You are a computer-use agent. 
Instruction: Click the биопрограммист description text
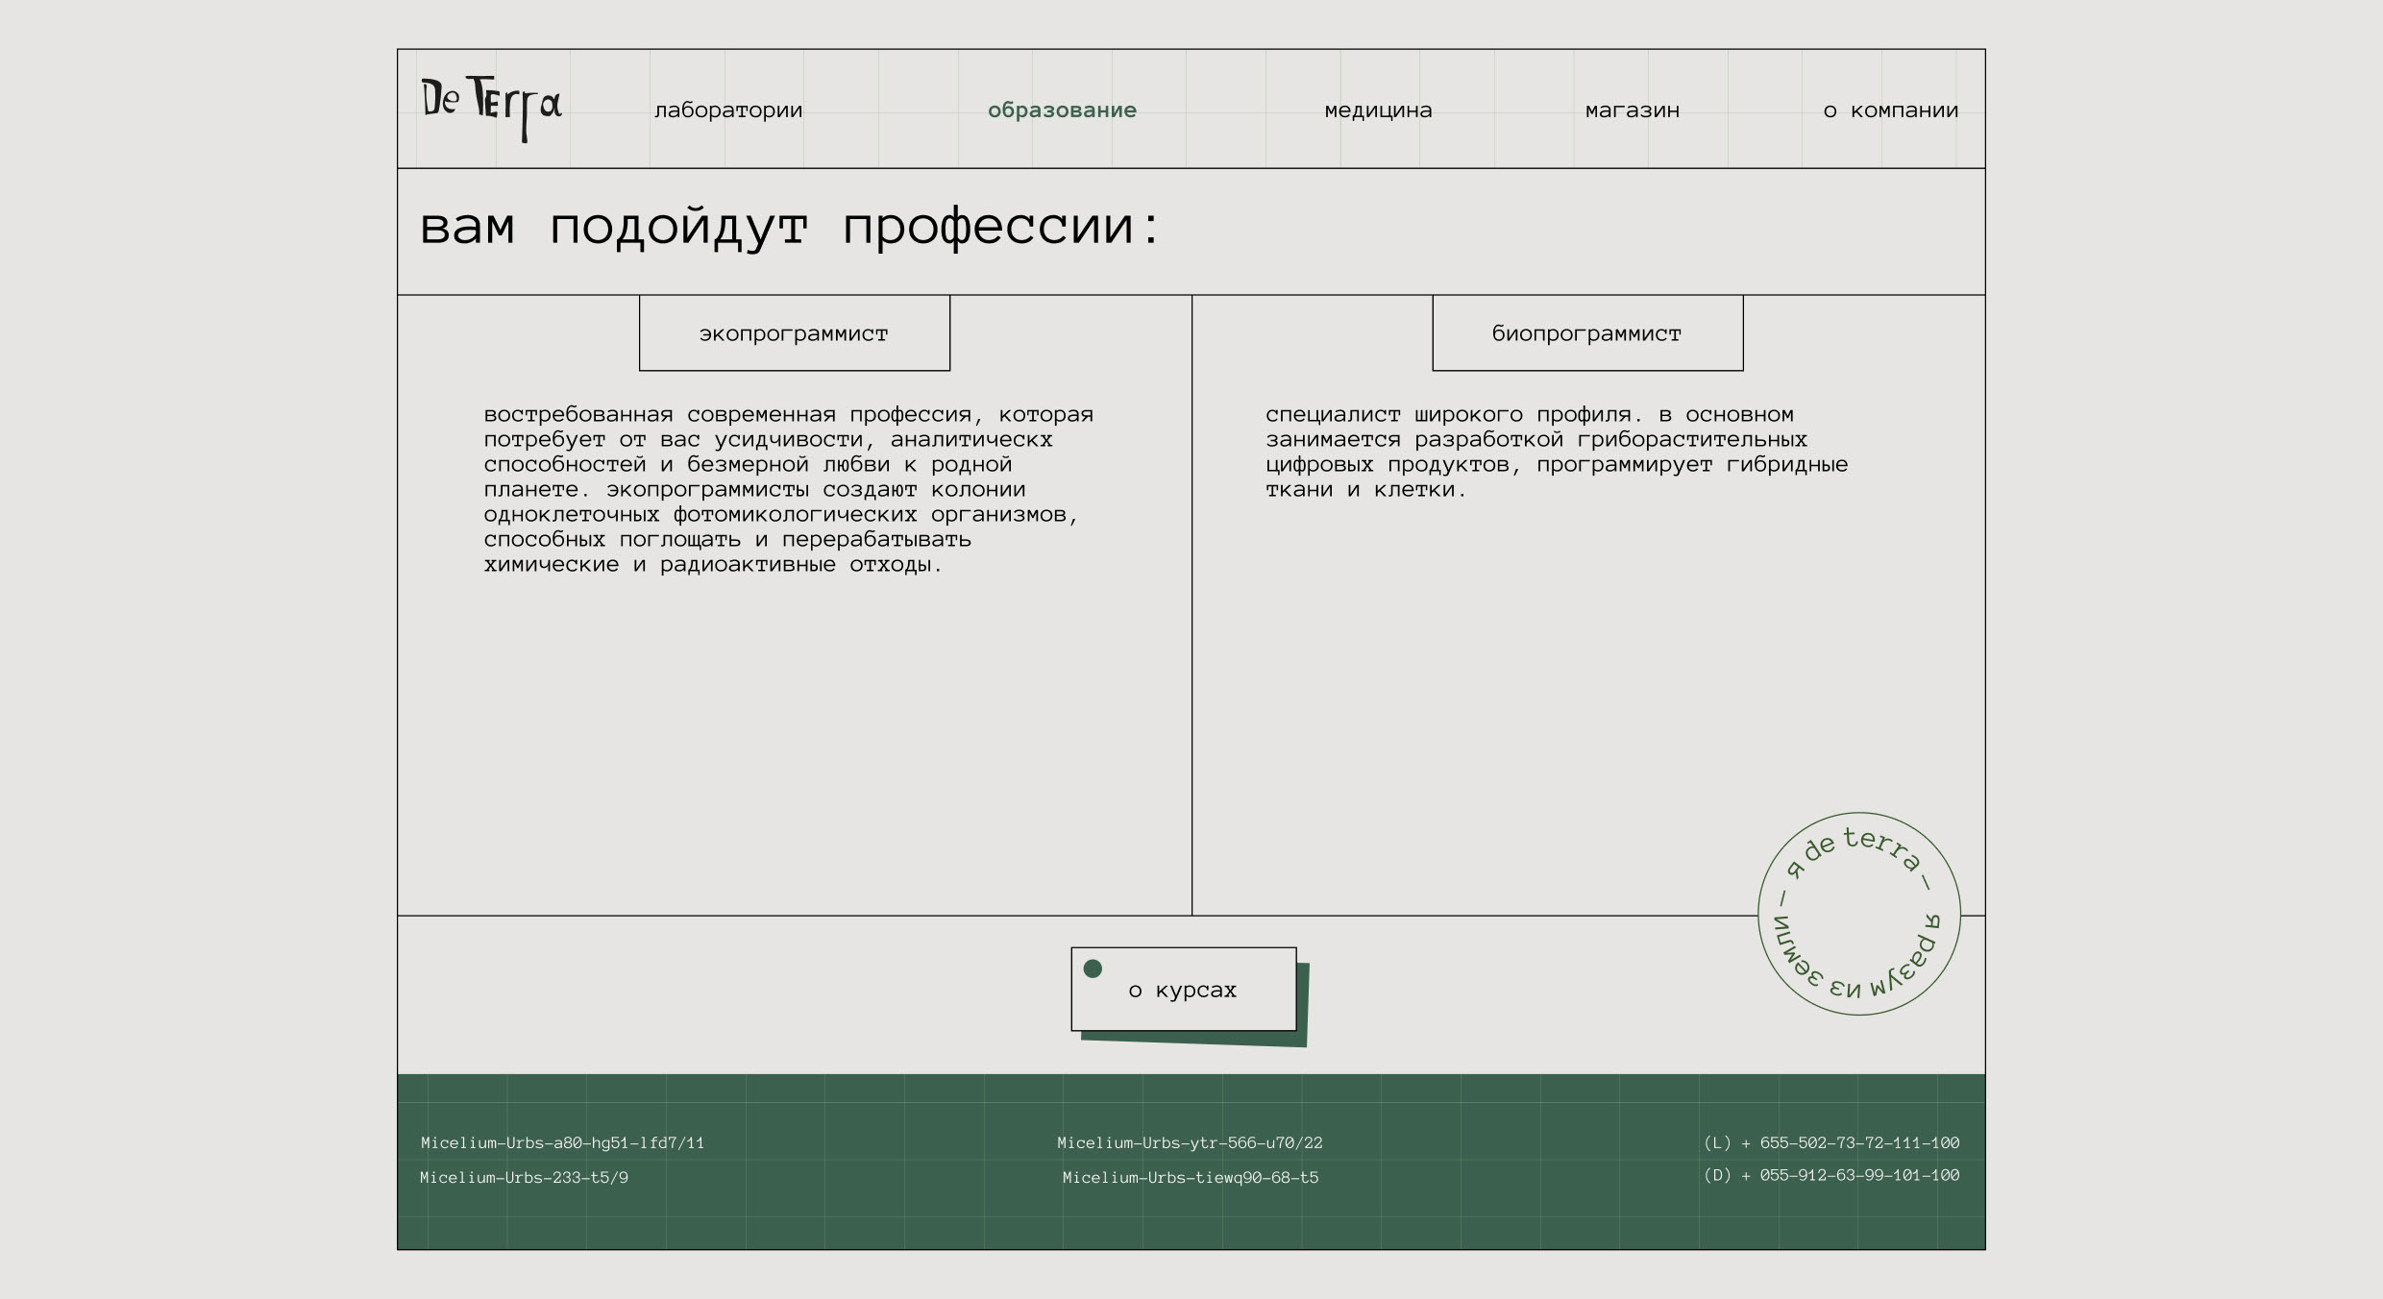tap(1556, 452)
